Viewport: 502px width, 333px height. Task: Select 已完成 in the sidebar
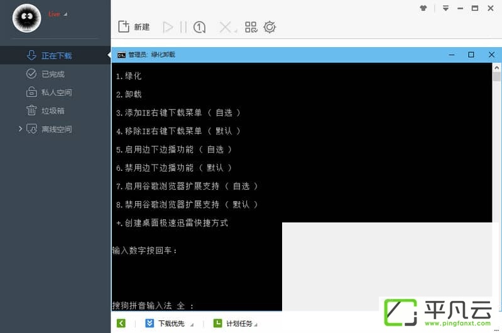click(x=53, y=74)
